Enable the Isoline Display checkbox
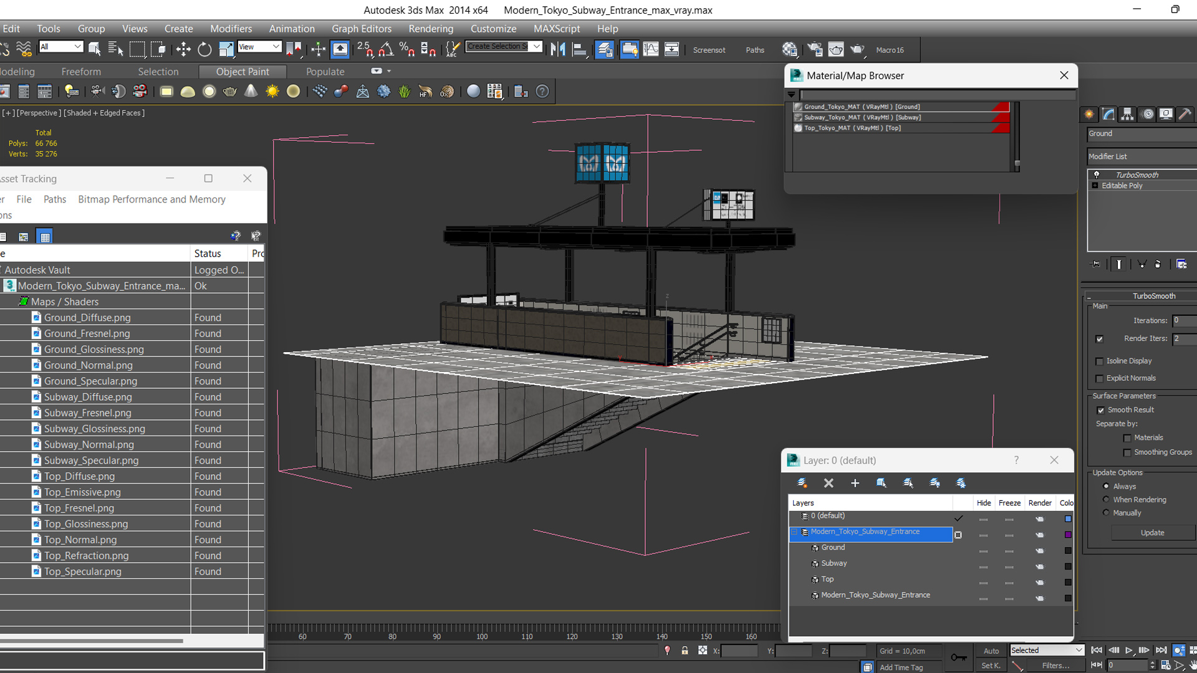1197x673 pixels. tap(1100, 361)
